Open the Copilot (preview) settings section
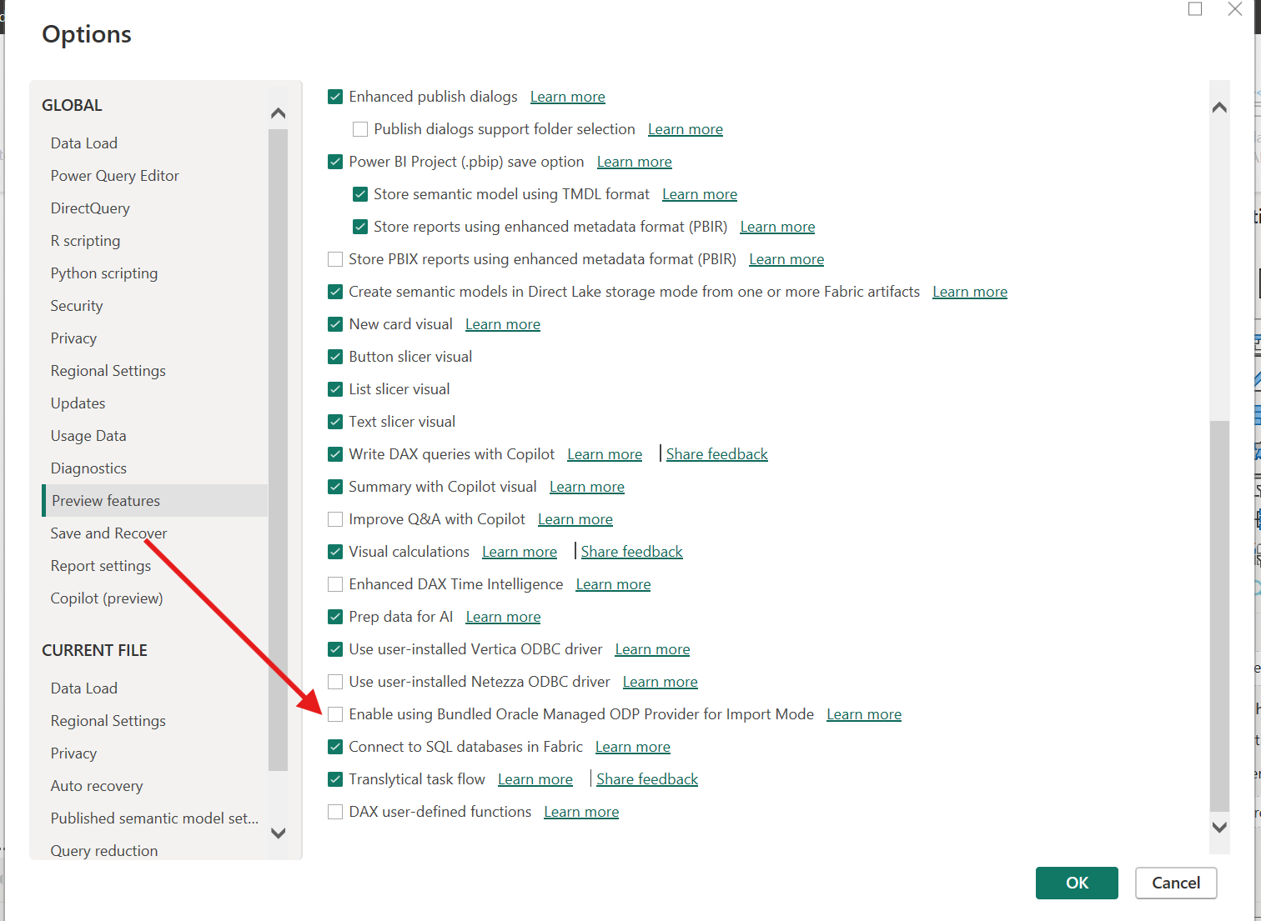The width and height of the screenshot is (1261, 921). point(106,598)
